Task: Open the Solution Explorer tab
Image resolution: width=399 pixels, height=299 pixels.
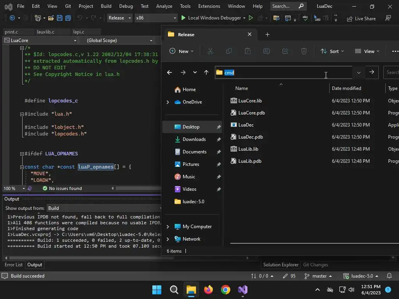Action: [x=281, y=265]
